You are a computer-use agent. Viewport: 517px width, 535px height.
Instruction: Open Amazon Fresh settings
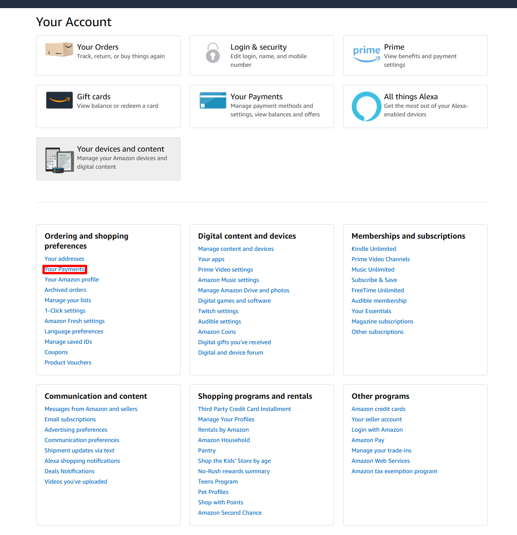tap(75, 321)
